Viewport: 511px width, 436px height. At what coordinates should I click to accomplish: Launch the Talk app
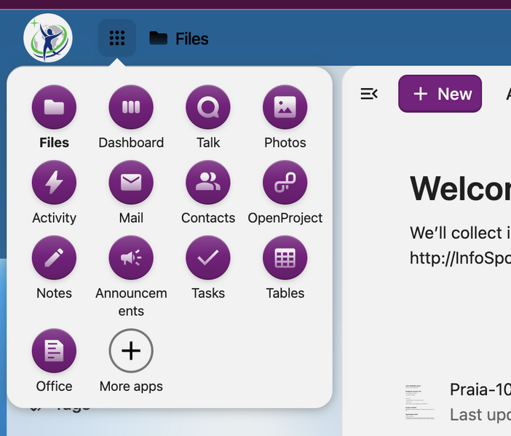(x=208, y=107)
